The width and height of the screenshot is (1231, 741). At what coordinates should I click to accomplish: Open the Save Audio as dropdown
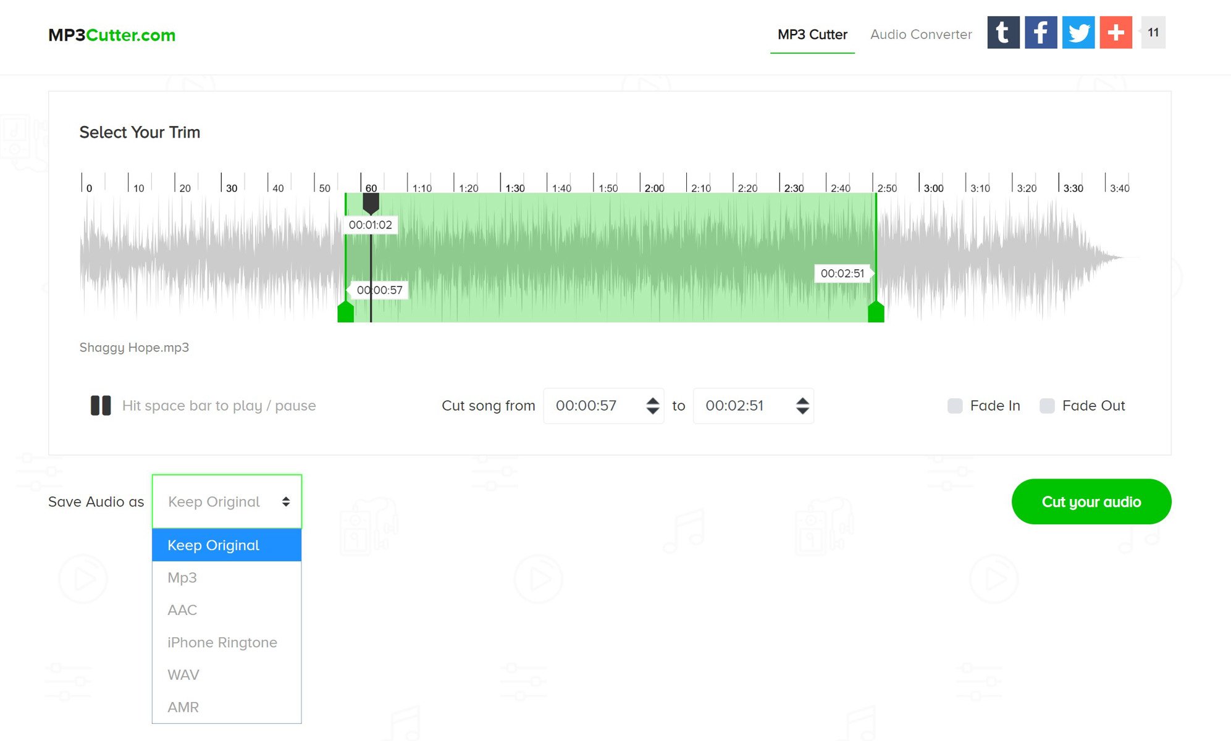click(227, 501)
